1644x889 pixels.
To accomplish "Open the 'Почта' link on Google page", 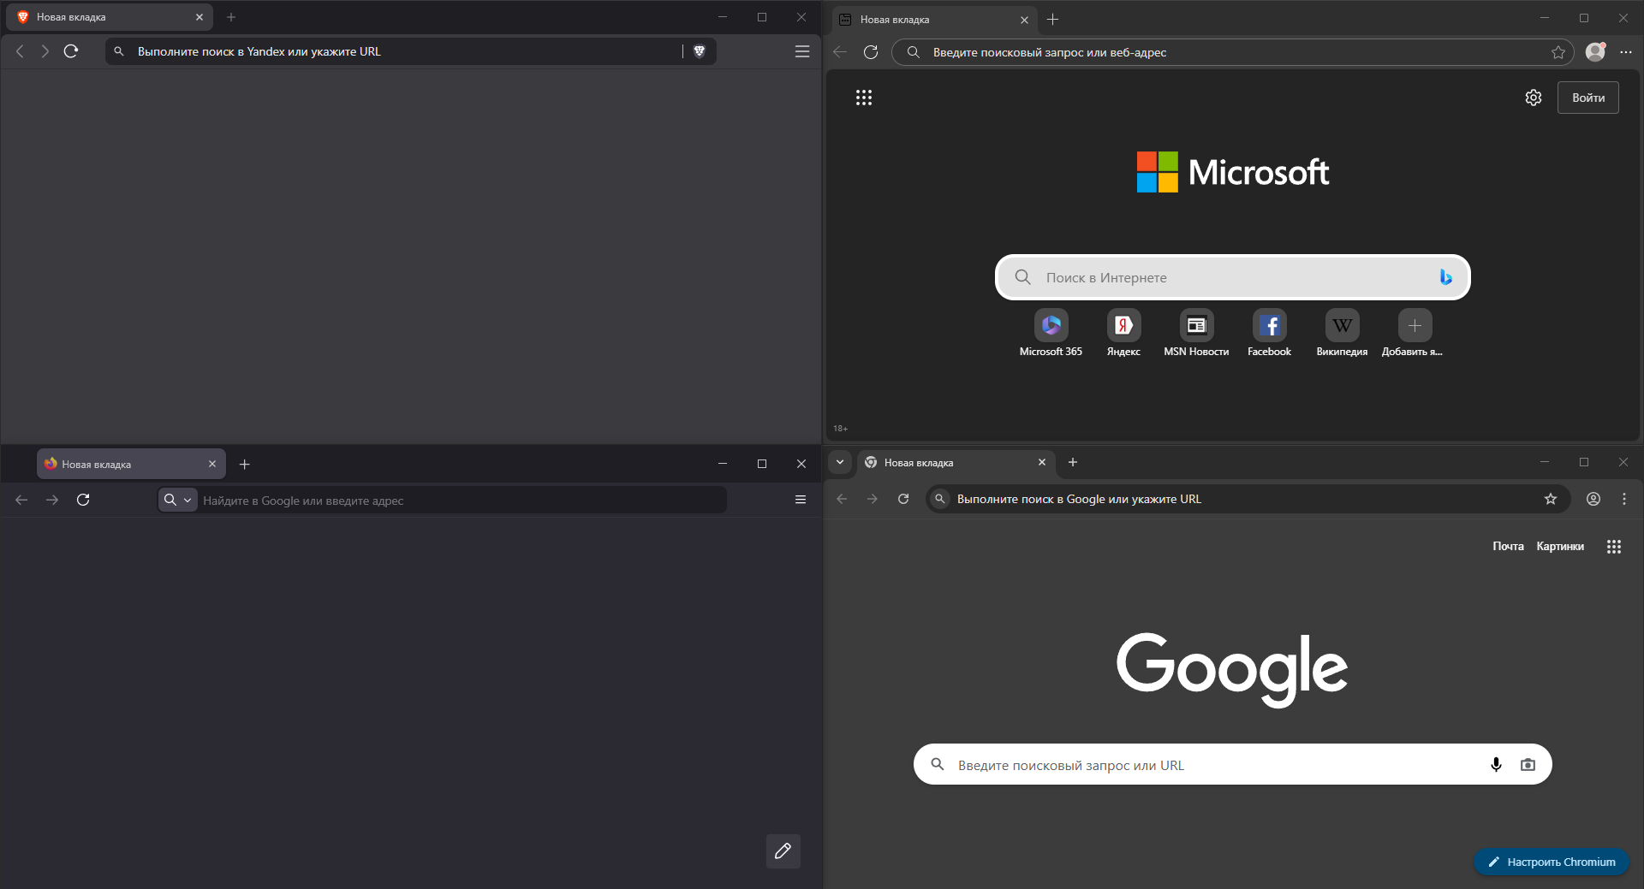I will [x=1508, y=546].
